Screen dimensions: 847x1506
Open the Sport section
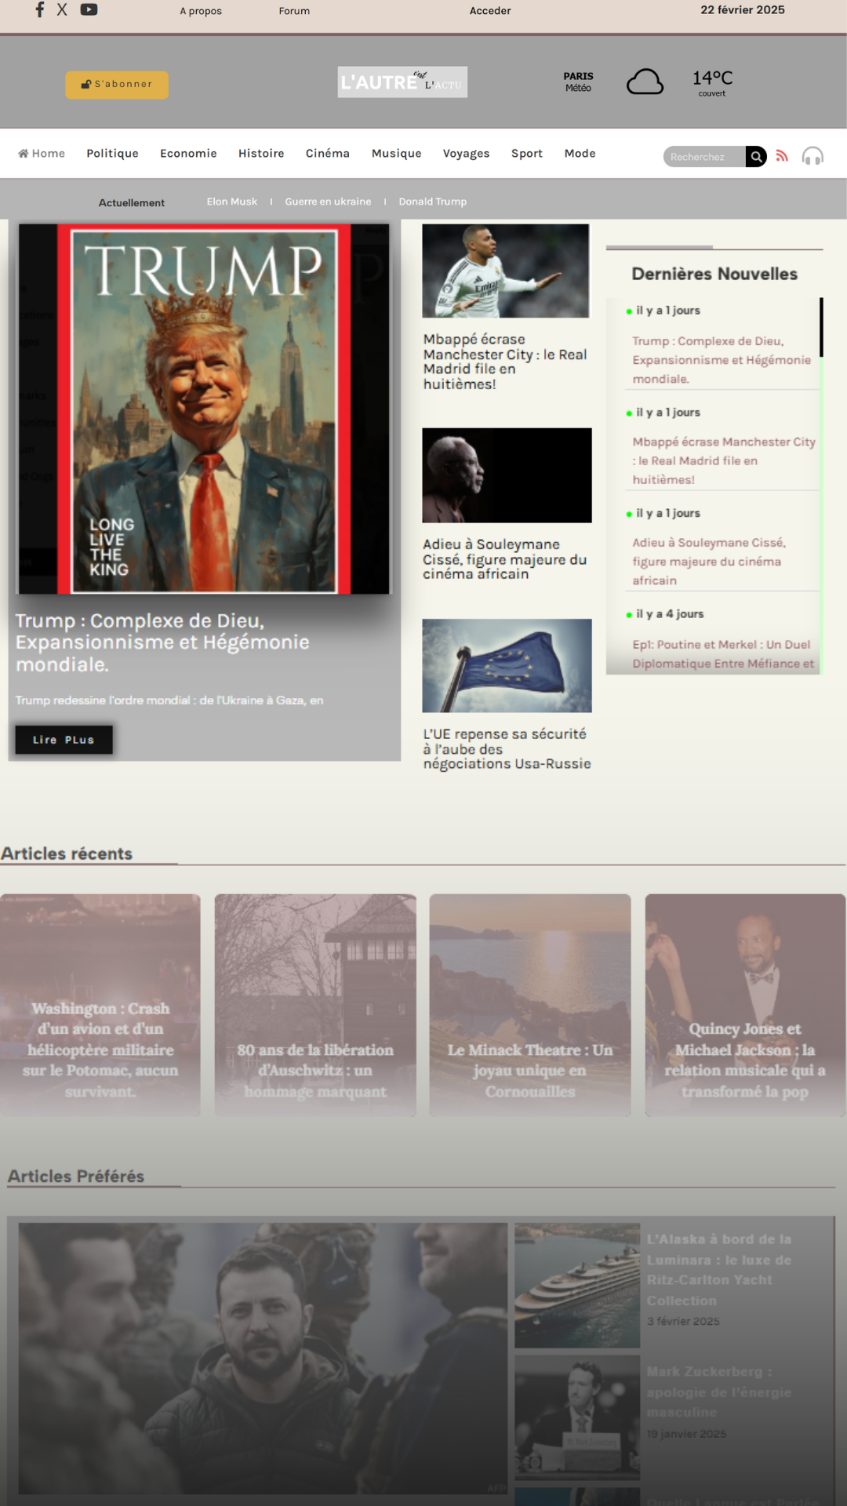527,154
